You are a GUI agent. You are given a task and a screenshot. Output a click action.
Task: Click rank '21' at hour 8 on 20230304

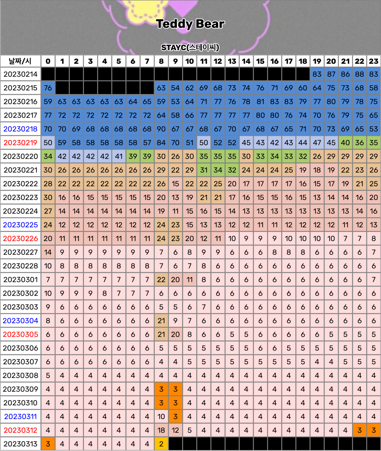coord(161,321)
